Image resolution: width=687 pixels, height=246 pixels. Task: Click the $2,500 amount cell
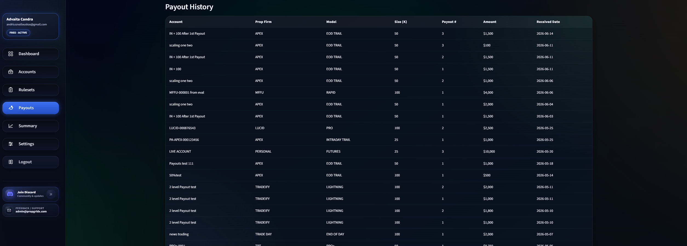[x=488, y=128]
